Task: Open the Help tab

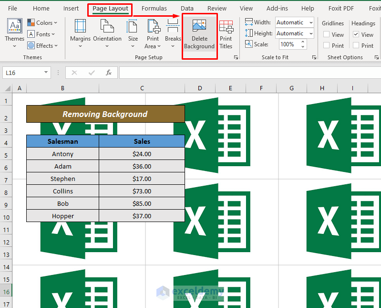Action: point(308,9)
